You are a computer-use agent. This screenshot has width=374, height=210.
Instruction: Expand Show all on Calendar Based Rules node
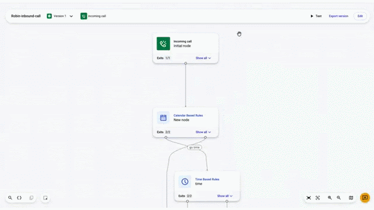203,132
